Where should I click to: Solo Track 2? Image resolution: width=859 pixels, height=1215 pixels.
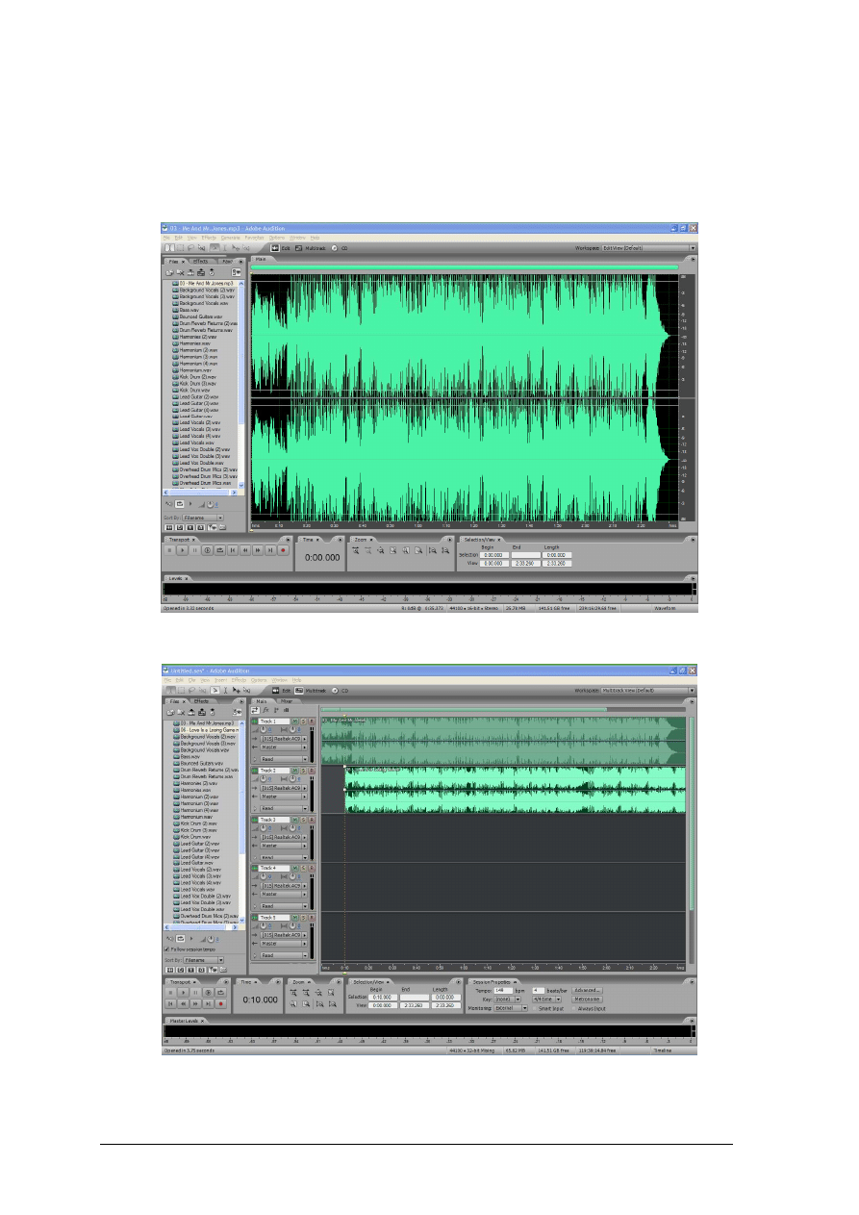[302, 771]
